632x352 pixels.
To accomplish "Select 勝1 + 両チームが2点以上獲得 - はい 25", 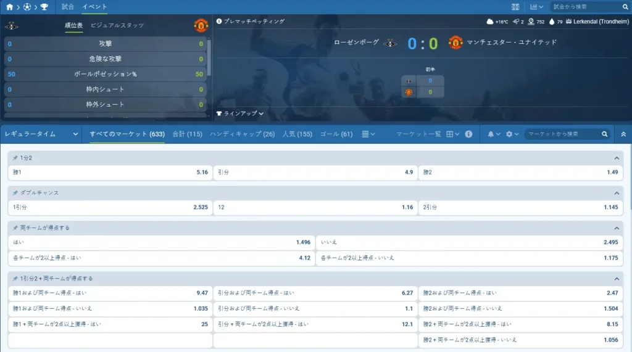I will (x=110, y=325).
